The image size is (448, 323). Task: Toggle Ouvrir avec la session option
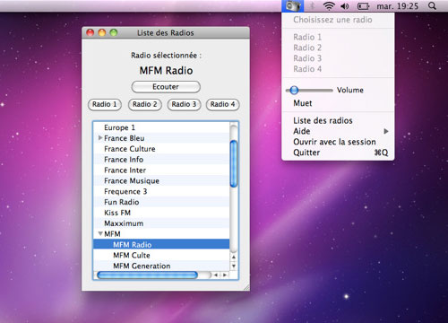click(x=338, y=142)
